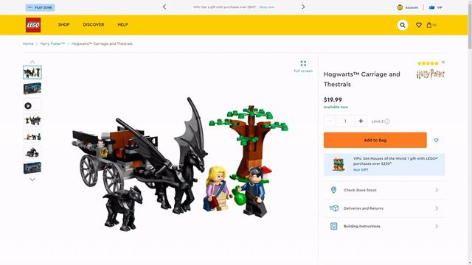This screenshot has width=472, height=265.
Task: Click the Available now status text
Action: point(336,107)
